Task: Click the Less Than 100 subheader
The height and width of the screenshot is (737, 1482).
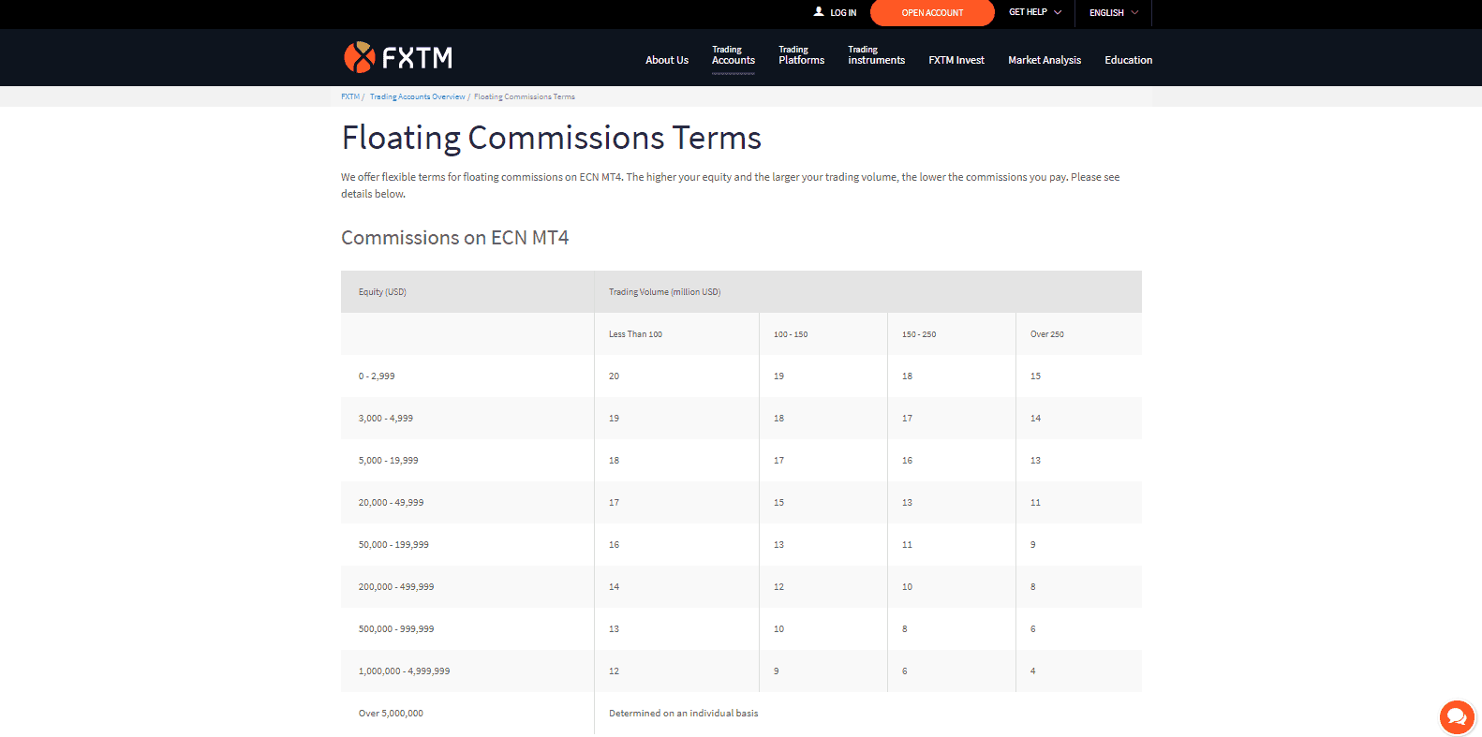Action: pos(635,334)
